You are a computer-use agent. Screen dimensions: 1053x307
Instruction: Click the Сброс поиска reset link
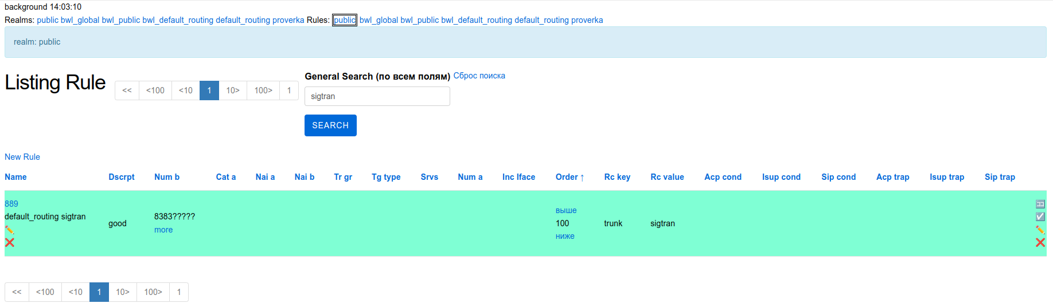(479, 76)
